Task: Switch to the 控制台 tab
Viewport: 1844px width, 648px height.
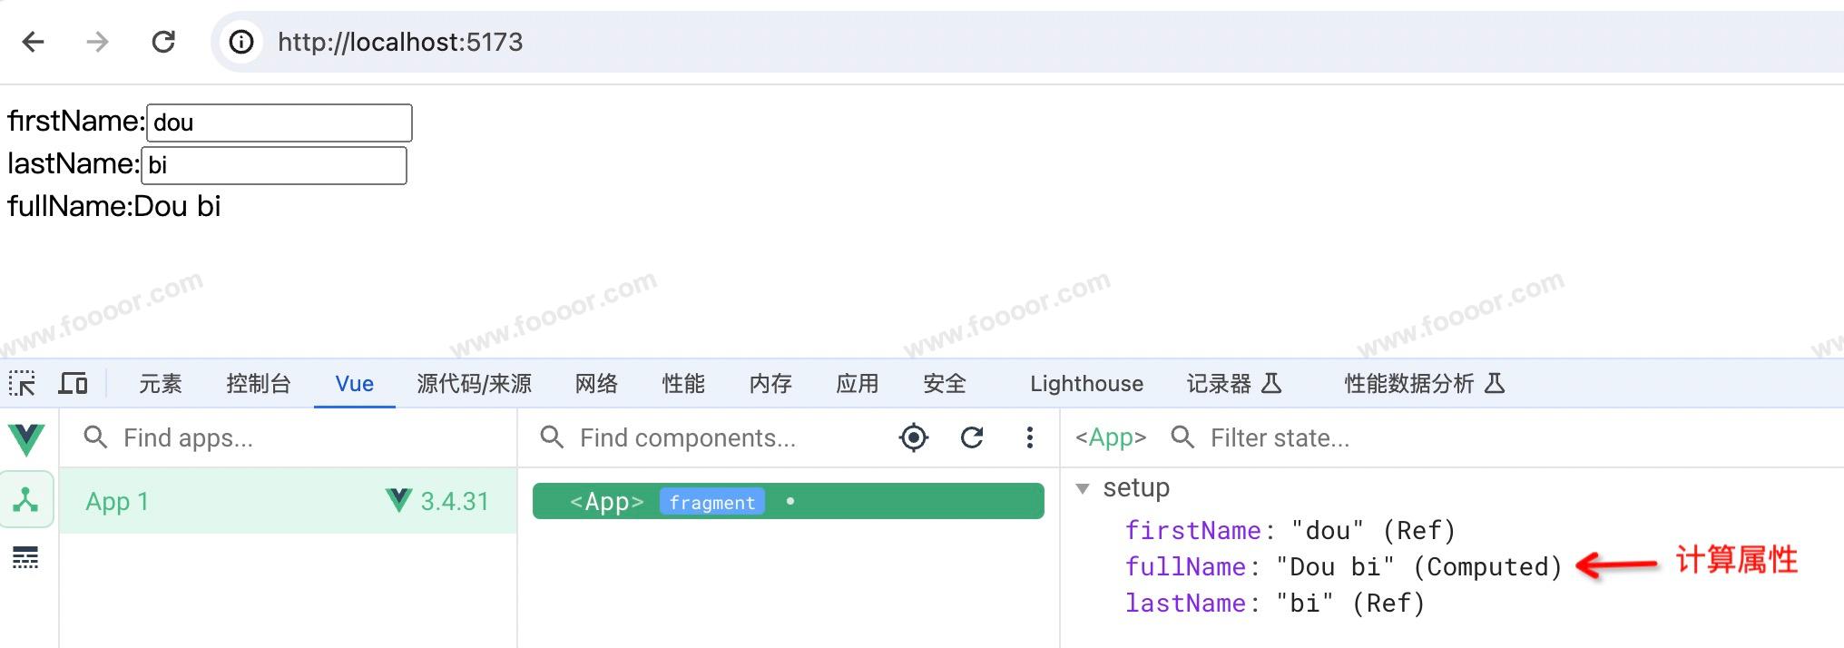Action: (258, 384)
